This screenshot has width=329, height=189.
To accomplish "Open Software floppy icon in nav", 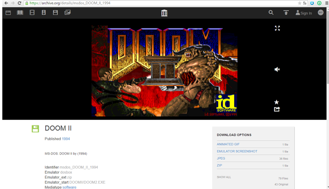I will [55, 13].
